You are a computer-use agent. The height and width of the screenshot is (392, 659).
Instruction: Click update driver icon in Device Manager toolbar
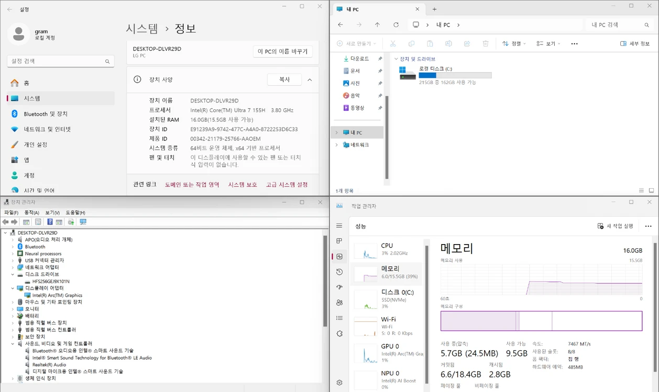click(x=71, y=222)
